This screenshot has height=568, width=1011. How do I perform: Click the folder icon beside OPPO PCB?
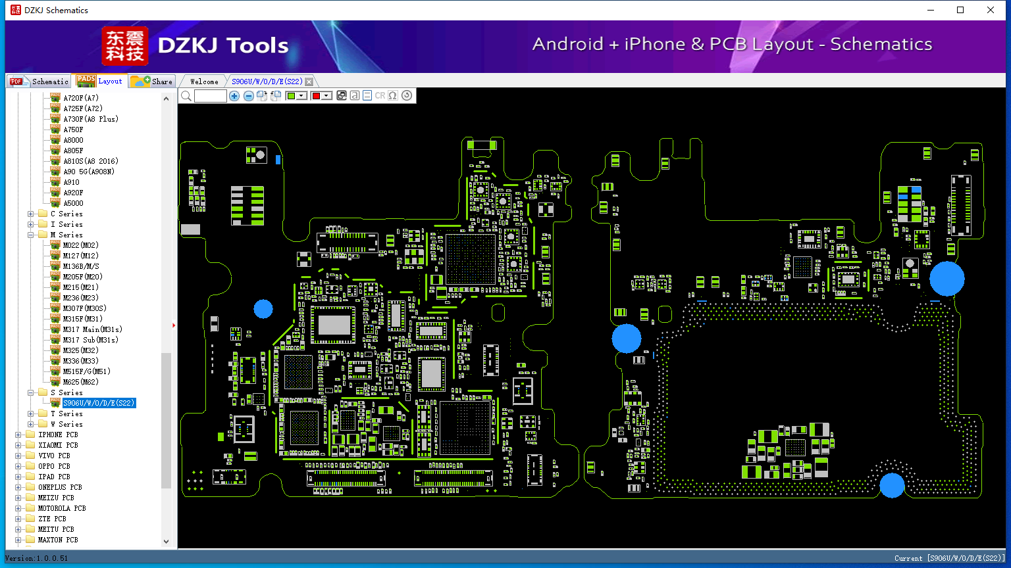tap(30, 466)
